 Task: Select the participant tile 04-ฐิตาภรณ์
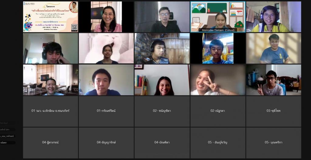(50, 142)
